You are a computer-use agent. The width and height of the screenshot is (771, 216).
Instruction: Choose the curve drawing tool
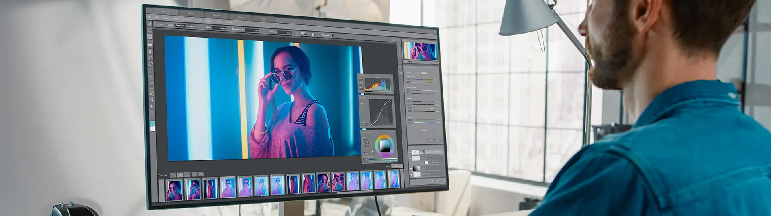click(151, 84)
